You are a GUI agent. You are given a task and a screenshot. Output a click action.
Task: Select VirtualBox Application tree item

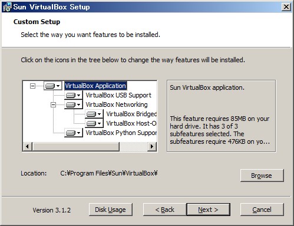(x=95, y=86)
